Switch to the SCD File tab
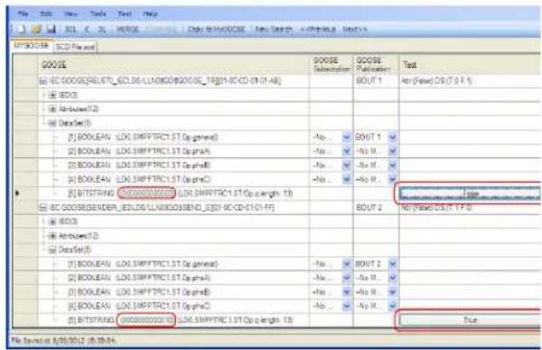This screenshot has height=350, width=542. (x=75, y=47)
